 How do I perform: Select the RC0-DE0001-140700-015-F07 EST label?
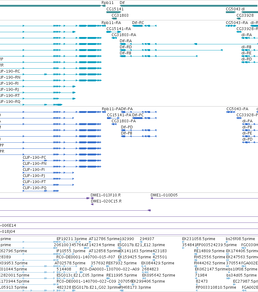86,257
